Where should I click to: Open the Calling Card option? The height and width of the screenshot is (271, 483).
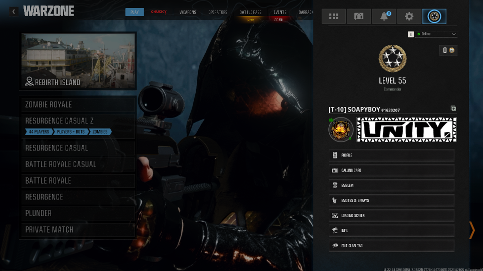(x=391, y=170)
